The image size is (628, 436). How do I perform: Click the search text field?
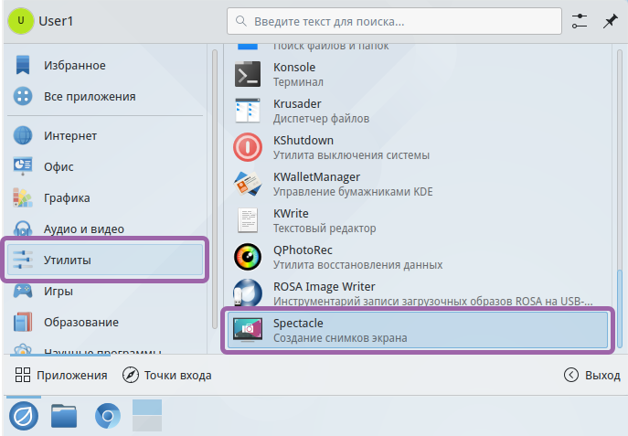[394, 21]
